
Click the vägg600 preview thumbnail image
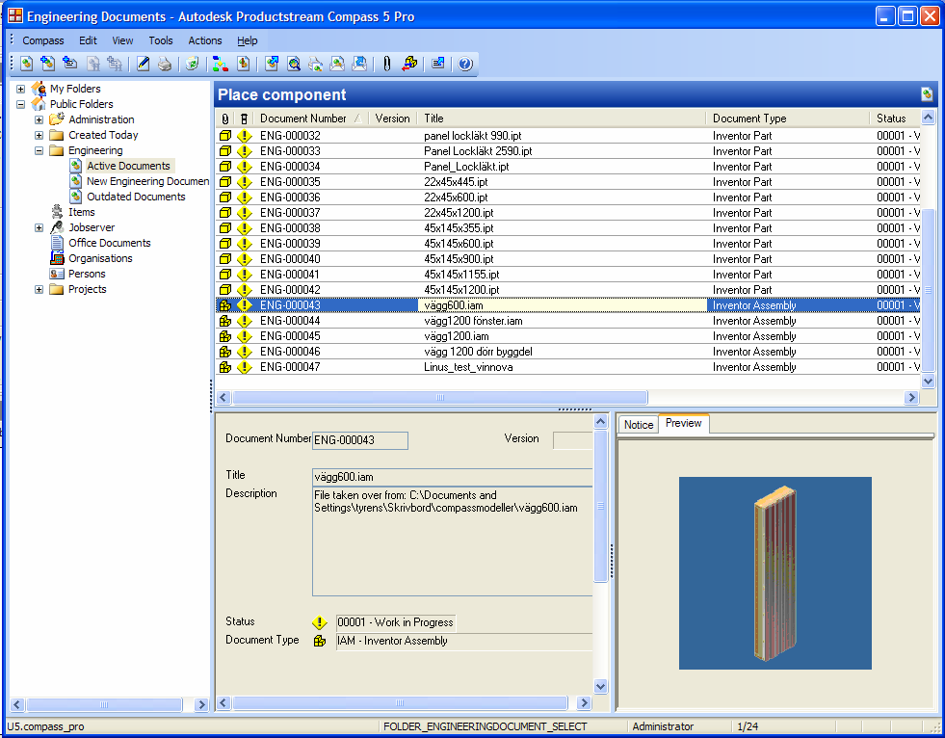click(775, 573)
